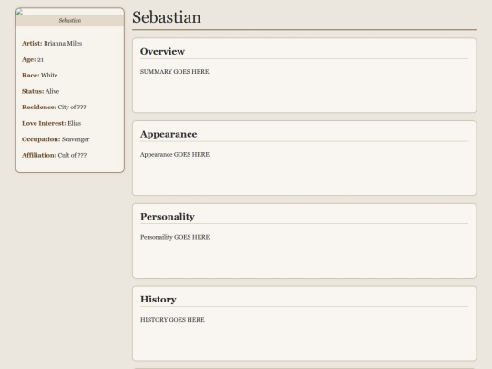Click the Artist: Brianna Miles row
Viewport: 492px width, 369px height.
(x=52, y=44)
